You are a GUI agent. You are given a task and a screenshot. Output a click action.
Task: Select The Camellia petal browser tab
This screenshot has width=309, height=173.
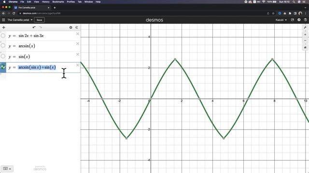[x=31, y=8]
